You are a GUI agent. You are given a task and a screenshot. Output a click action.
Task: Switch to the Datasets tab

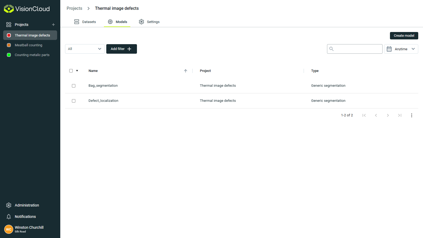(85, 22)
